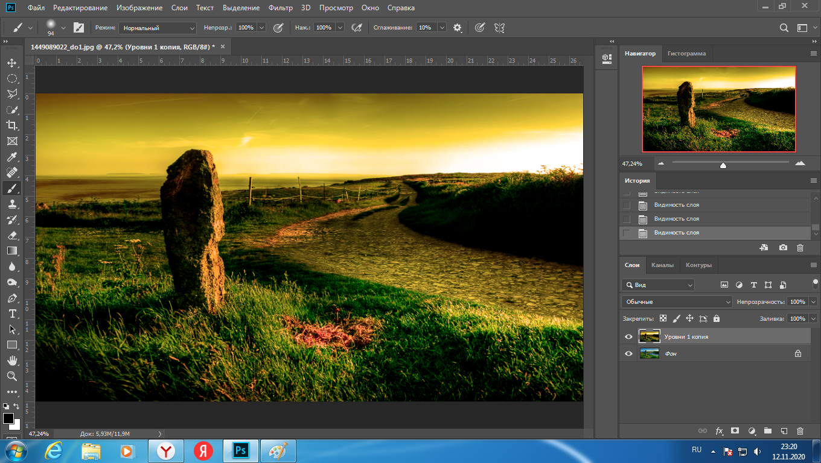Click the Navigator image thumbnail
The image size is (821, 463).
click(719, 109)
